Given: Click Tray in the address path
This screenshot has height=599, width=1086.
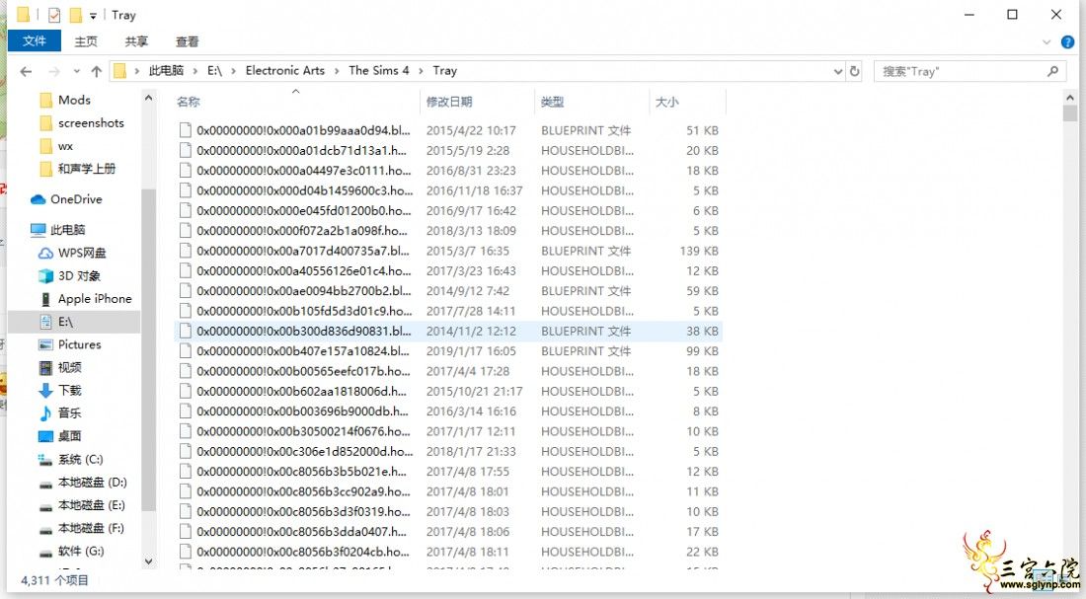Looking at the screenshot, I should [444, 71].
